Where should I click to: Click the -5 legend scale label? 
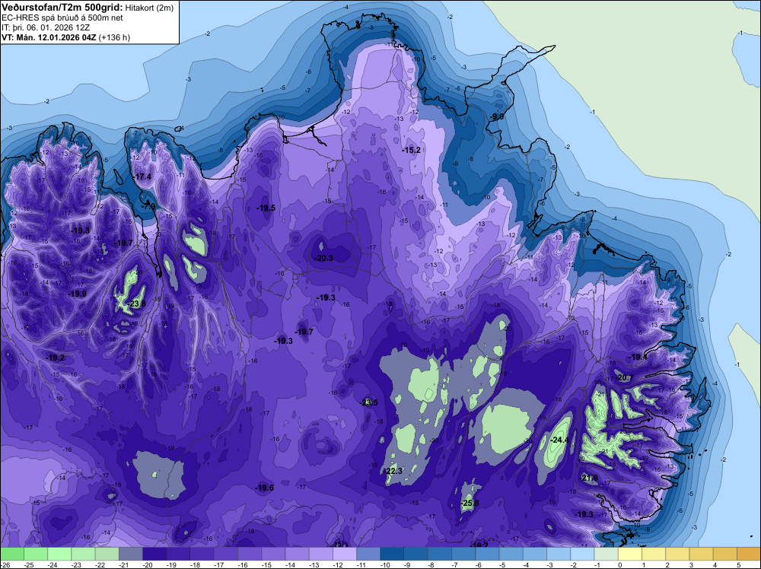[504, 564]
